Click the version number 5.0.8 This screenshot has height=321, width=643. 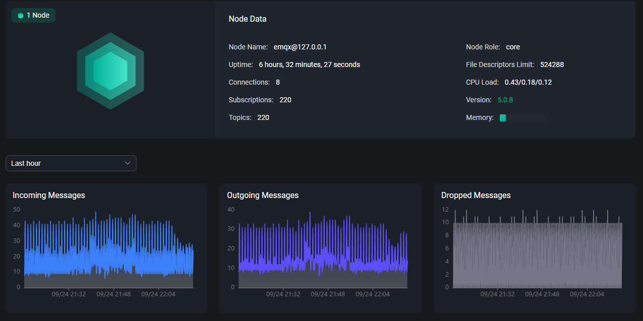pos(505,100)
